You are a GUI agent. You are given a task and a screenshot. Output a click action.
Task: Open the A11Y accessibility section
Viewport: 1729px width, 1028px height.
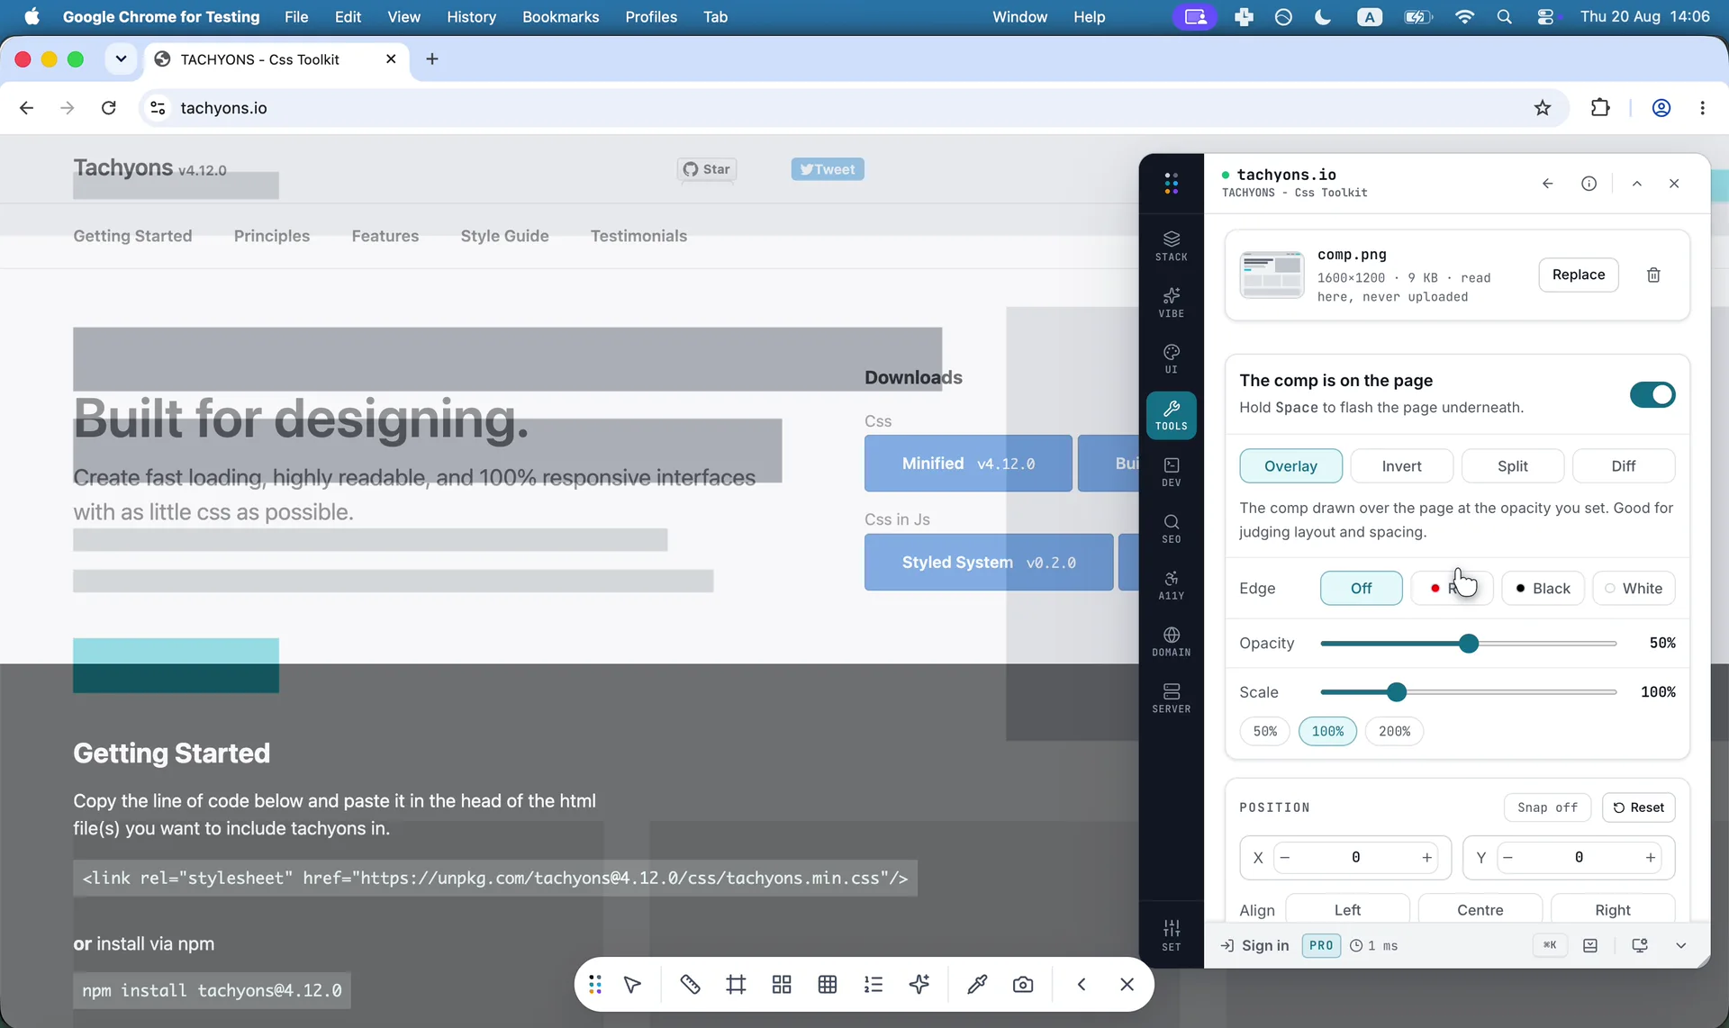pos(1171,585)
